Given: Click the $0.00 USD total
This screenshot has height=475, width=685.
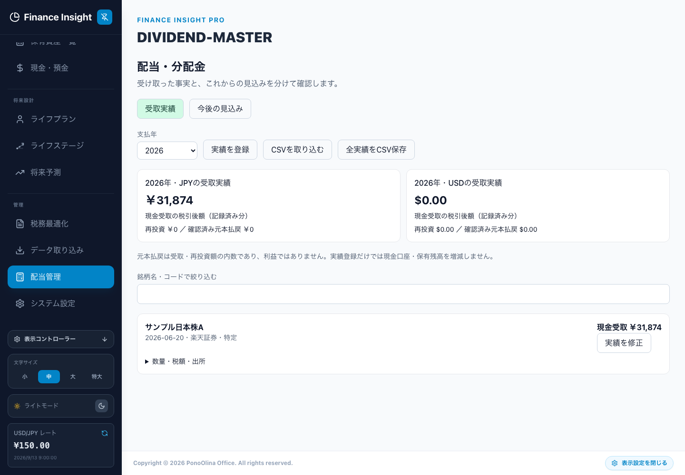Looking at the screenshot, I should point(431,200).
